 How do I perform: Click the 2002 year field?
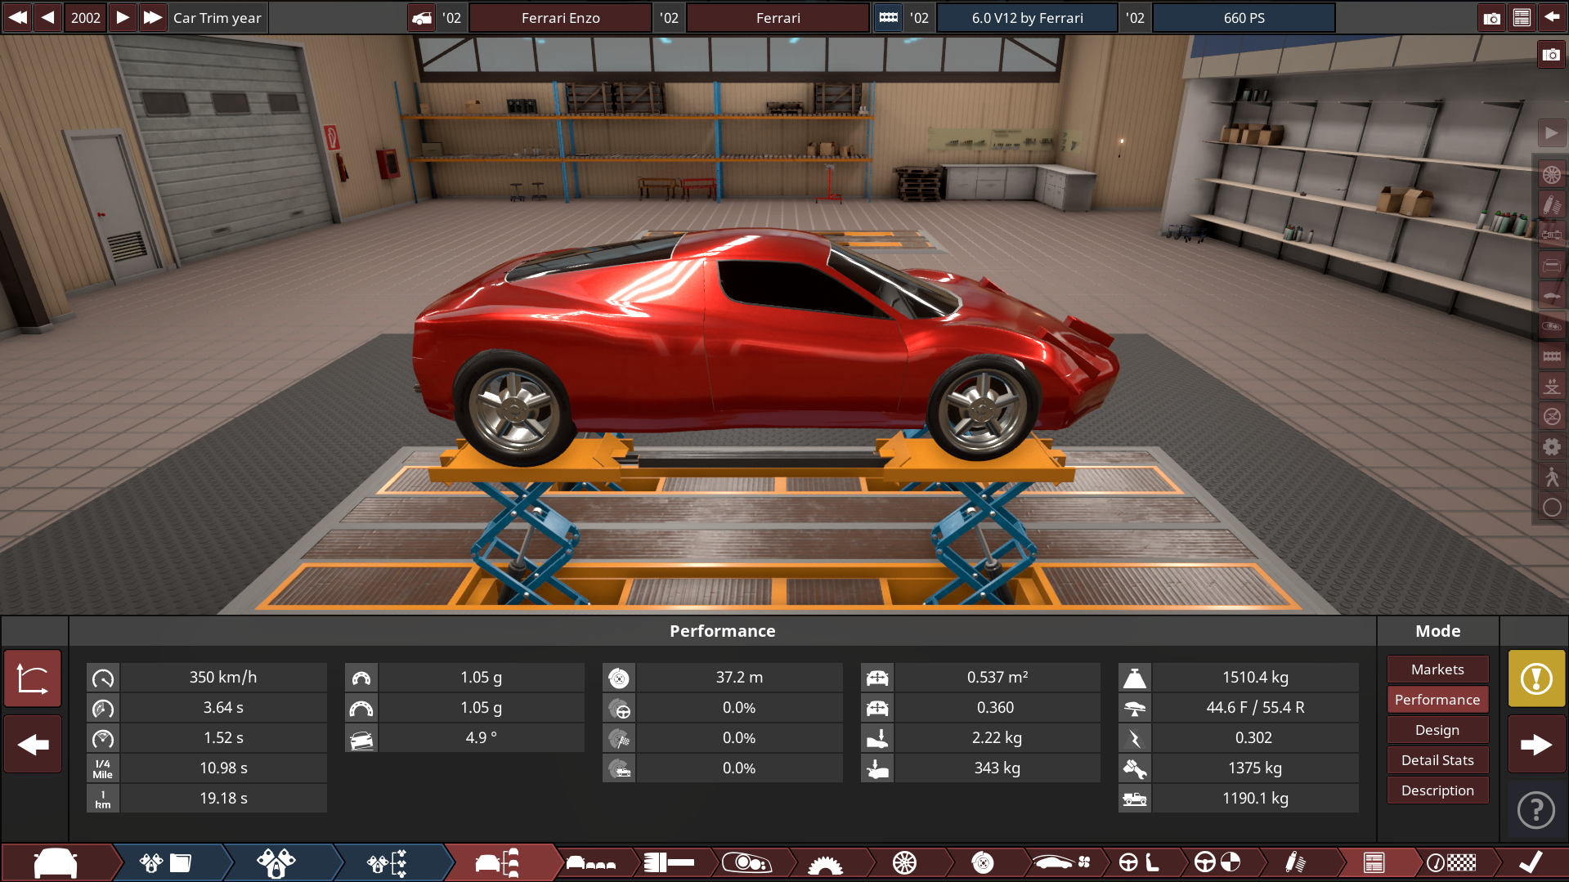86,17
